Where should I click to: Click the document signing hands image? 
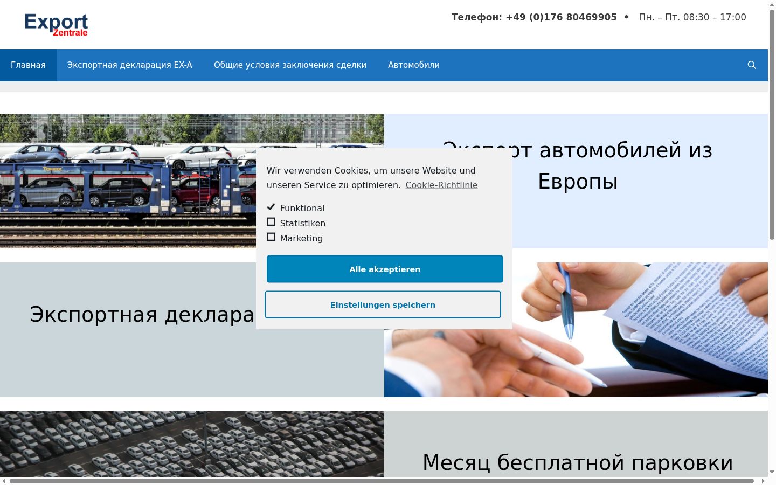click(576, 330)
